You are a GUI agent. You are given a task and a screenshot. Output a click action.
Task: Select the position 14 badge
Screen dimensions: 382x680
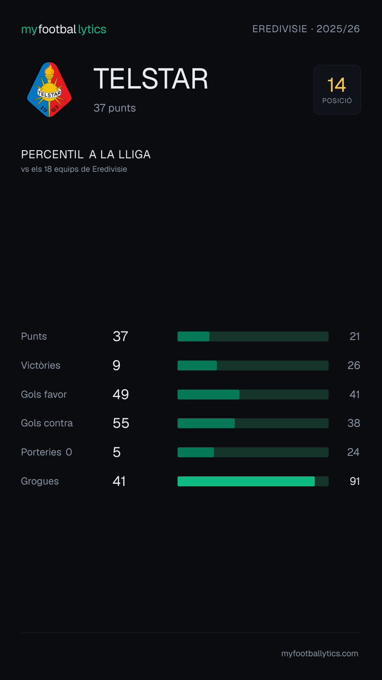coord(337,90)
